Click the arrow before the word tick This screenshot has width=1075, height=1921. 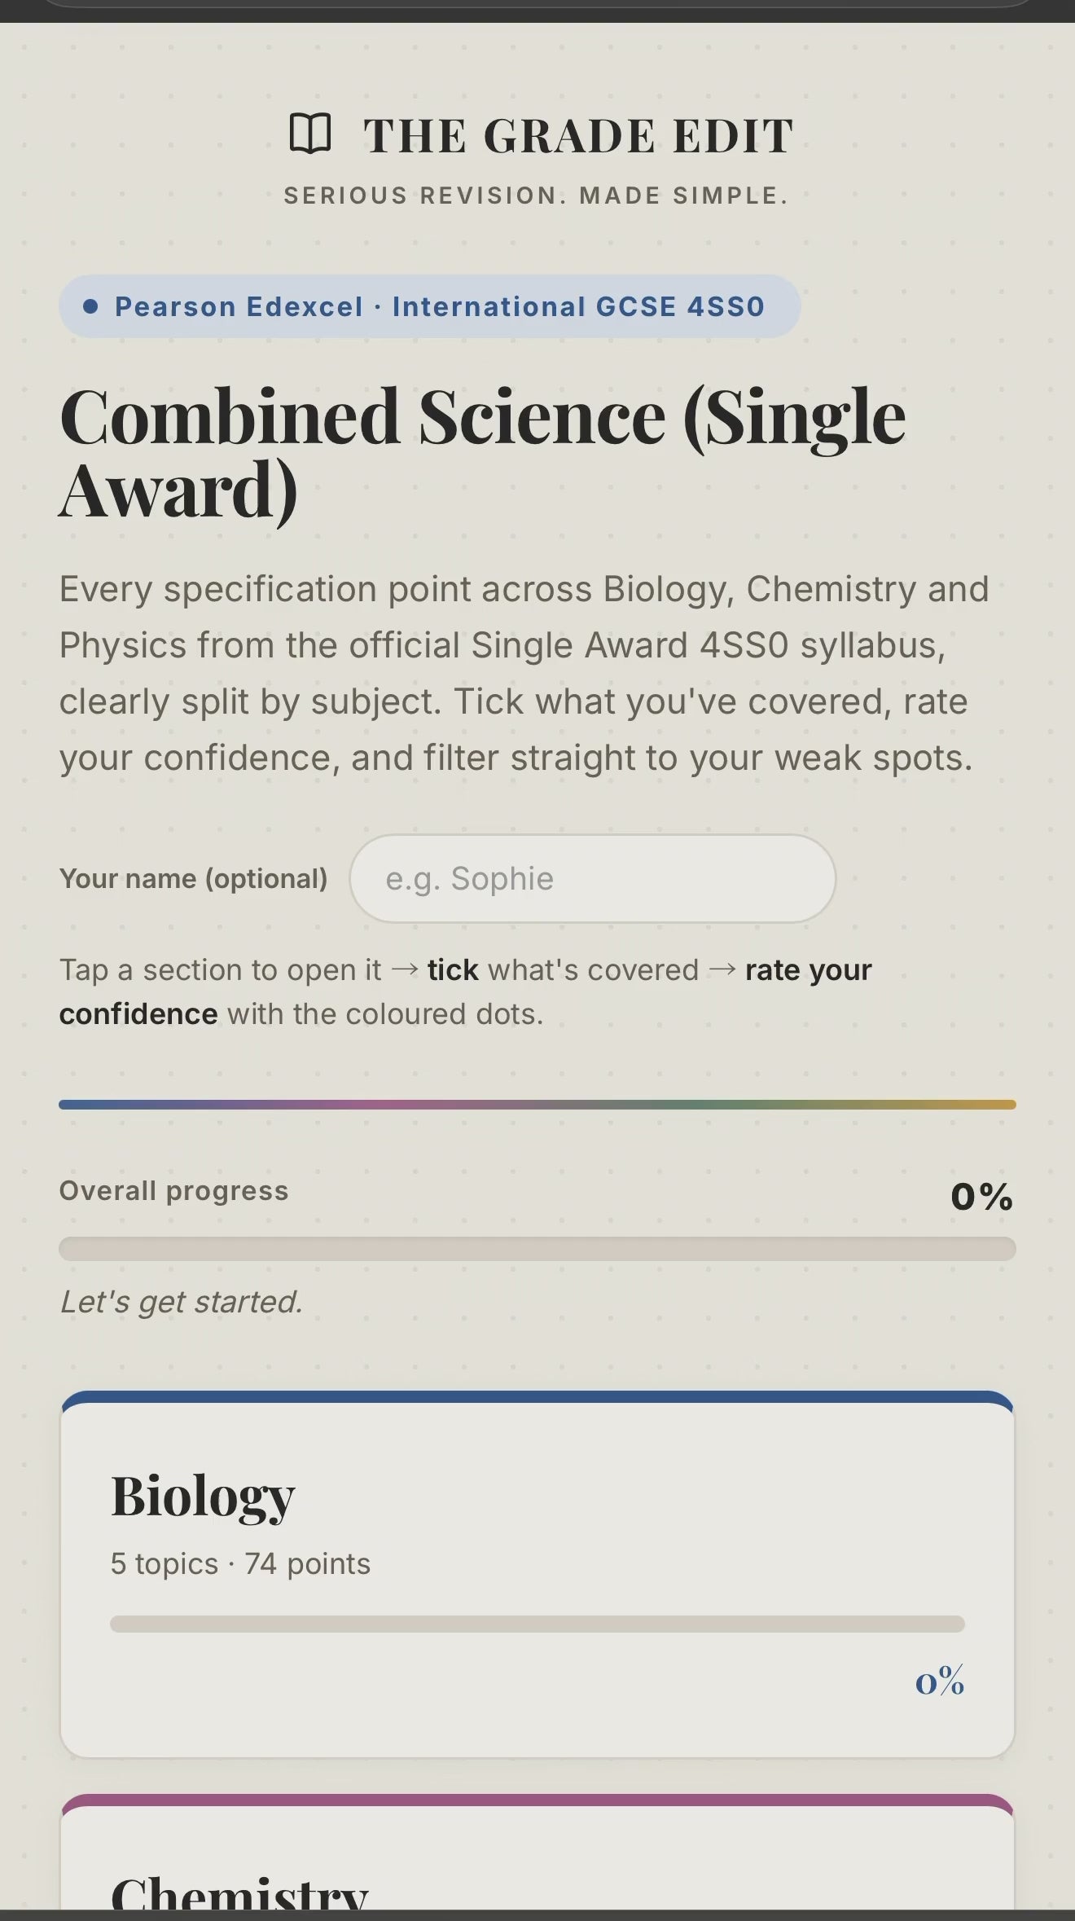[x=405, y=969]
